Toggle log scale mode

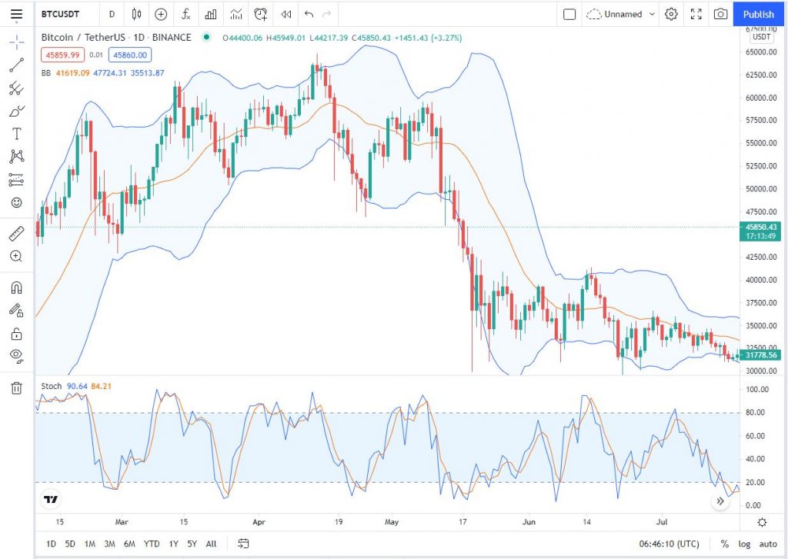coord(744,544)
